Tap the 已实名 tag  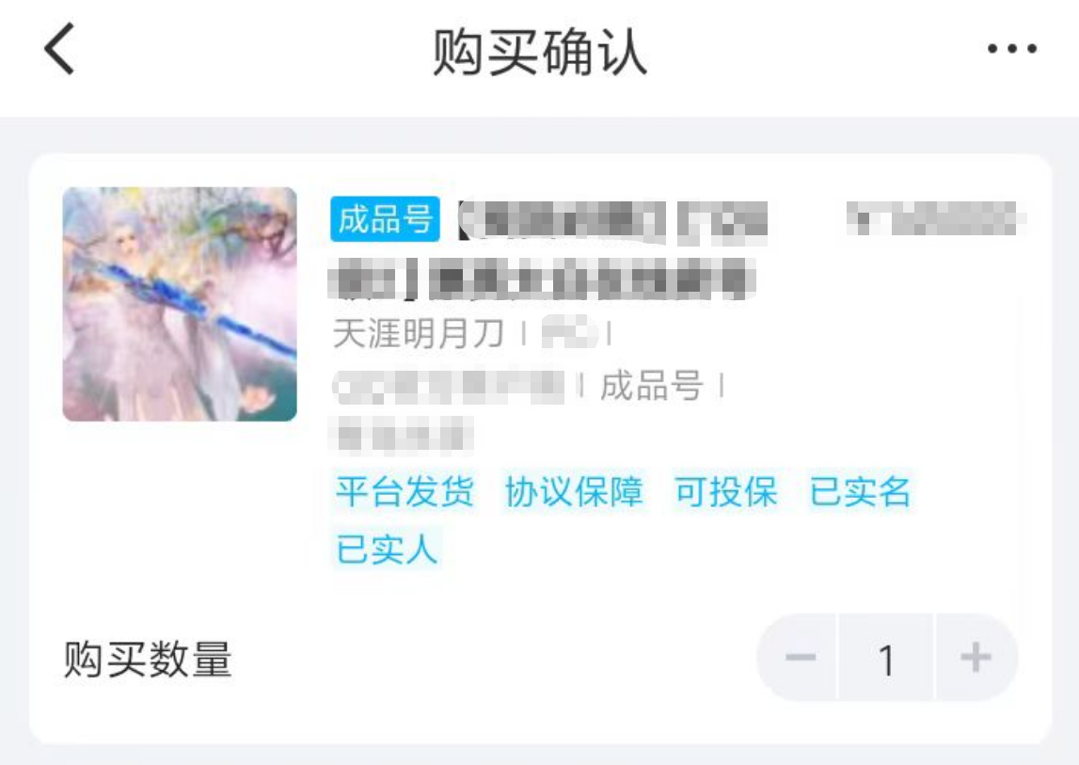point(860,491)
